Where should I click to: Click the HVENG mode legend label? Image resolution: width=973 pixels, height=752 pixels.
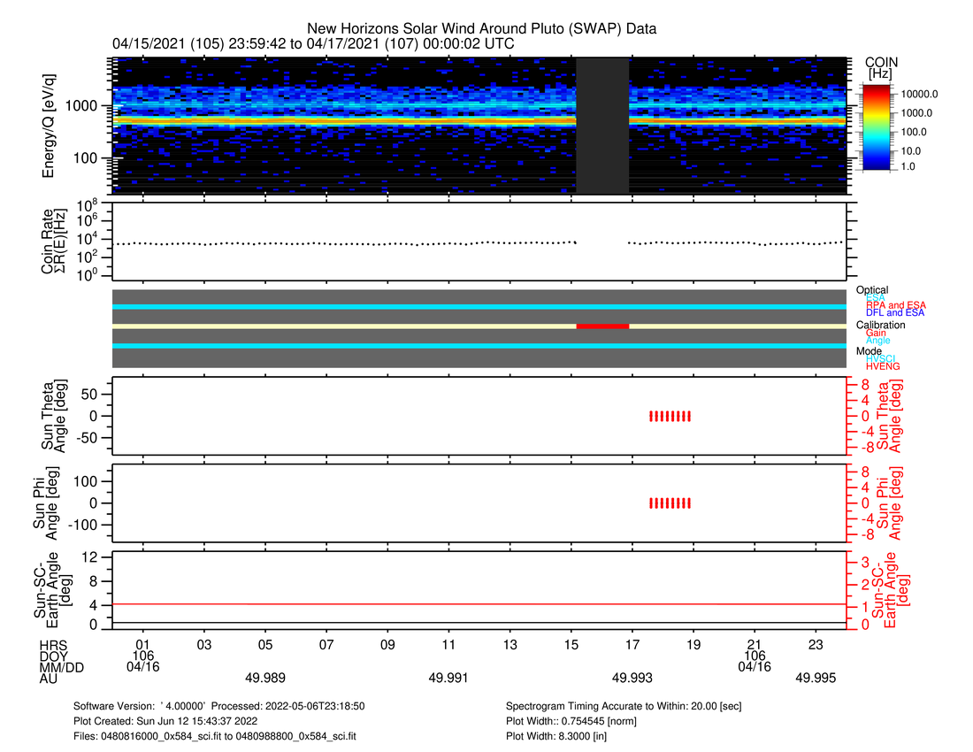pyautogui.click(x=883, y=366)
